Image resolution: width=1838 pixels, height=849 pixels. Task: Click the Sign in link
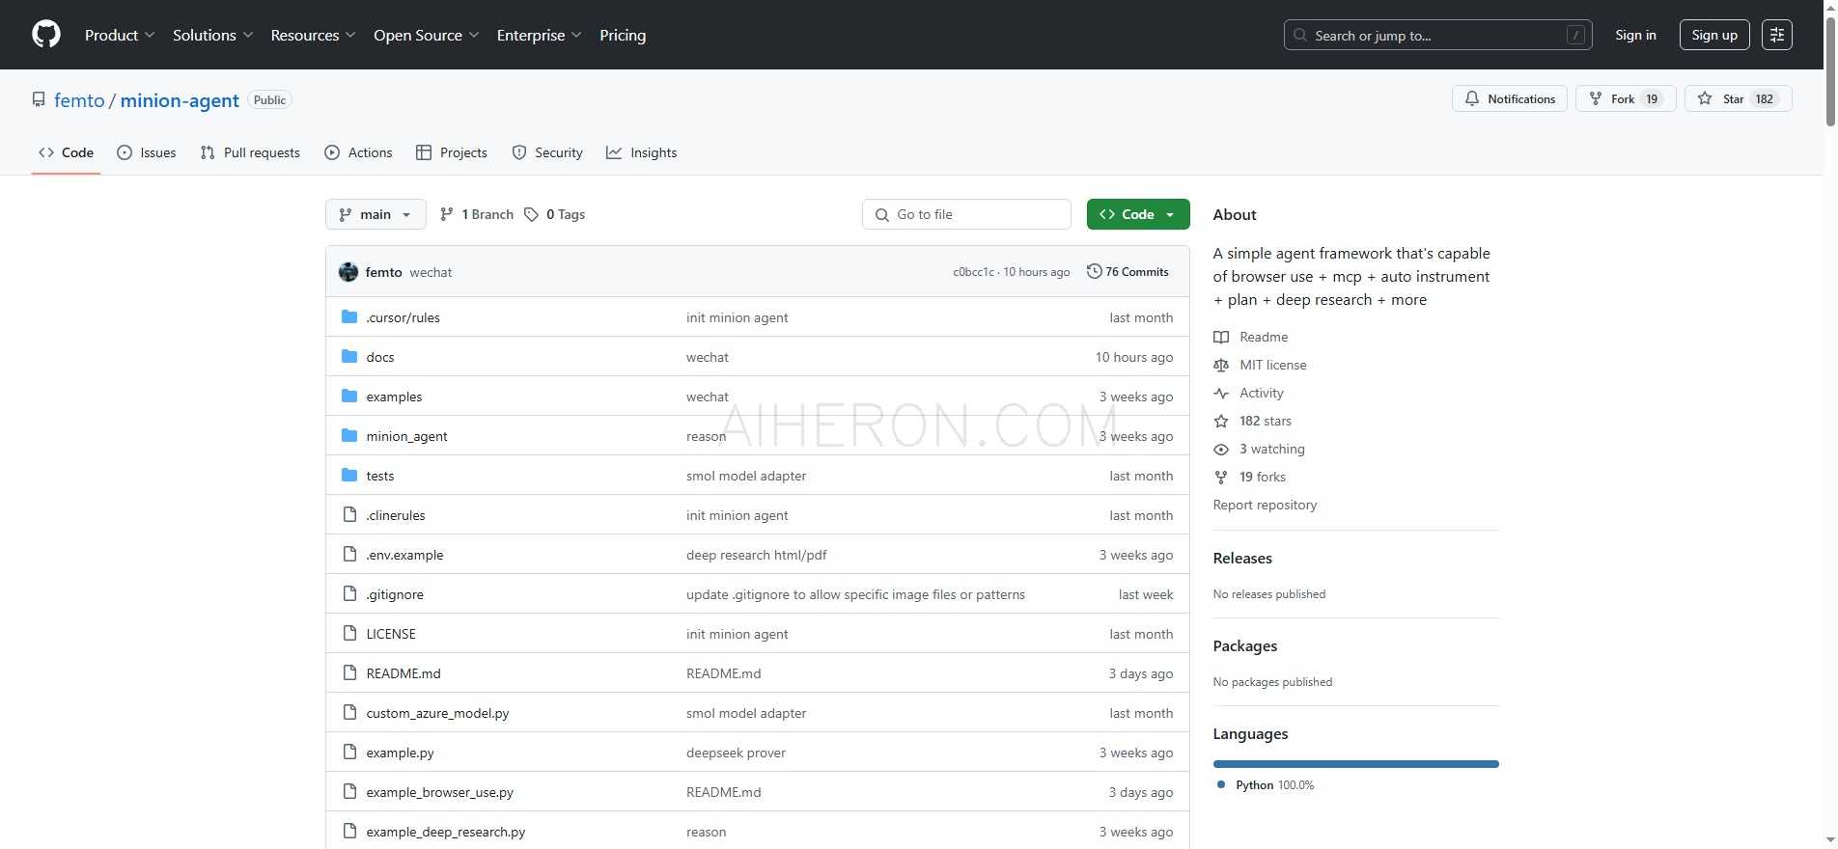(x=1635, y=35)
